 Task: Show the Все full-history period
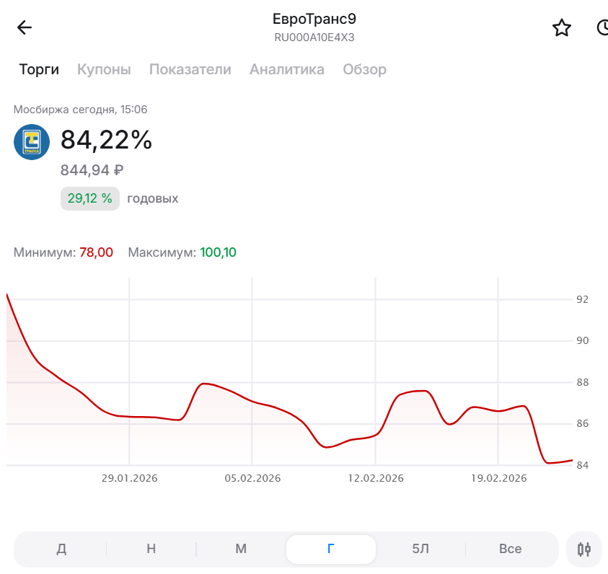point(511,549)
